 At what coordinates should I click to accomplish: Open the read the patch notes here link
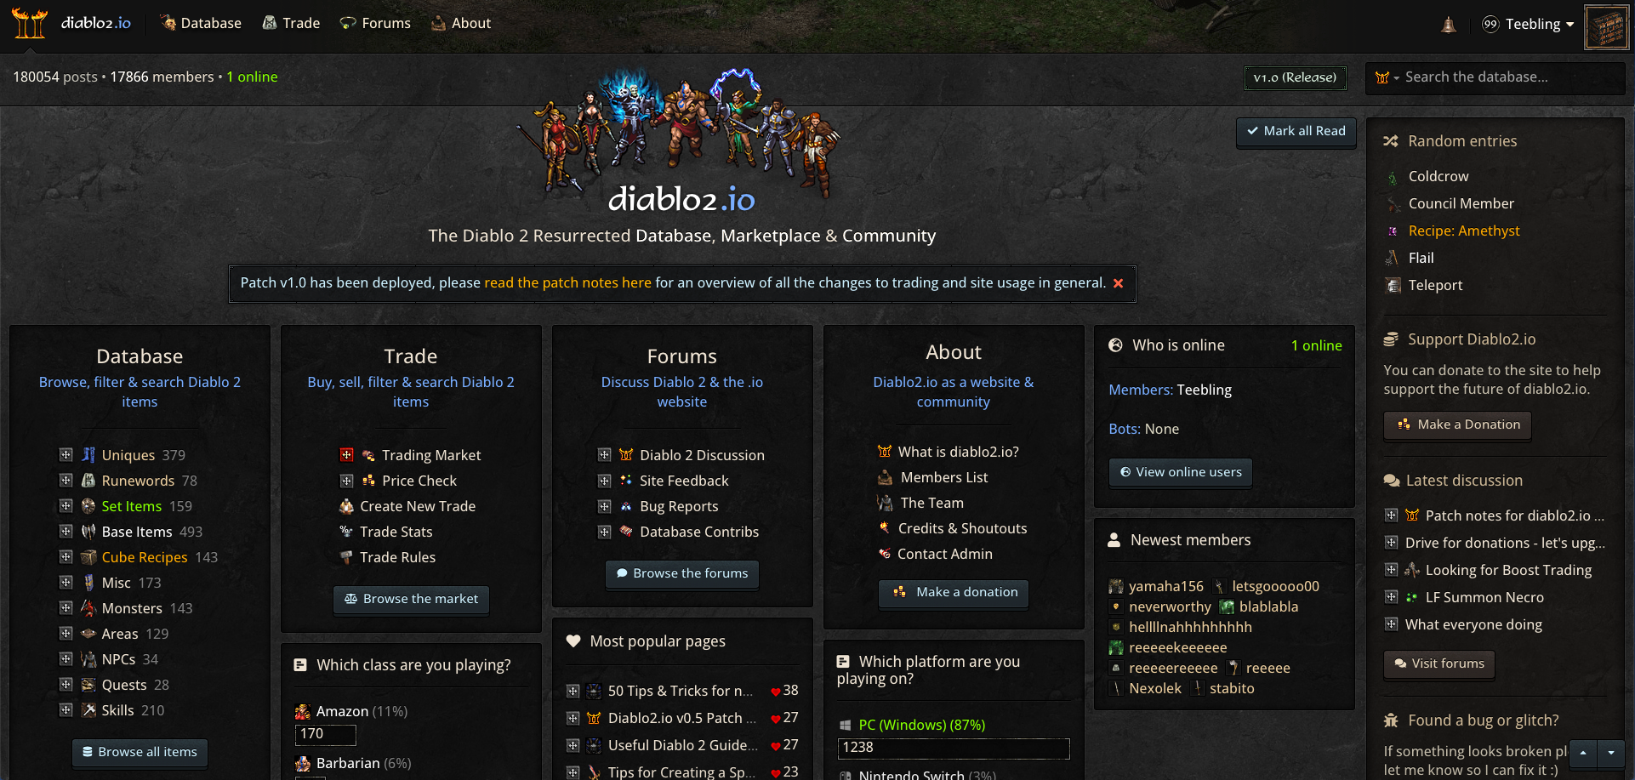[x=567, y=282]
